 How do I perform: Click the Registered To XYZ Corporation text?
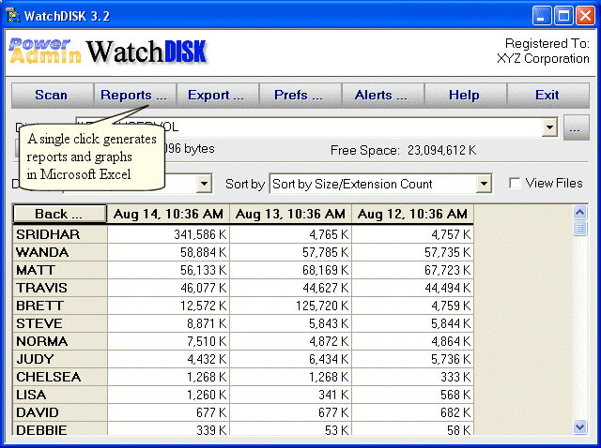point(543,51)
